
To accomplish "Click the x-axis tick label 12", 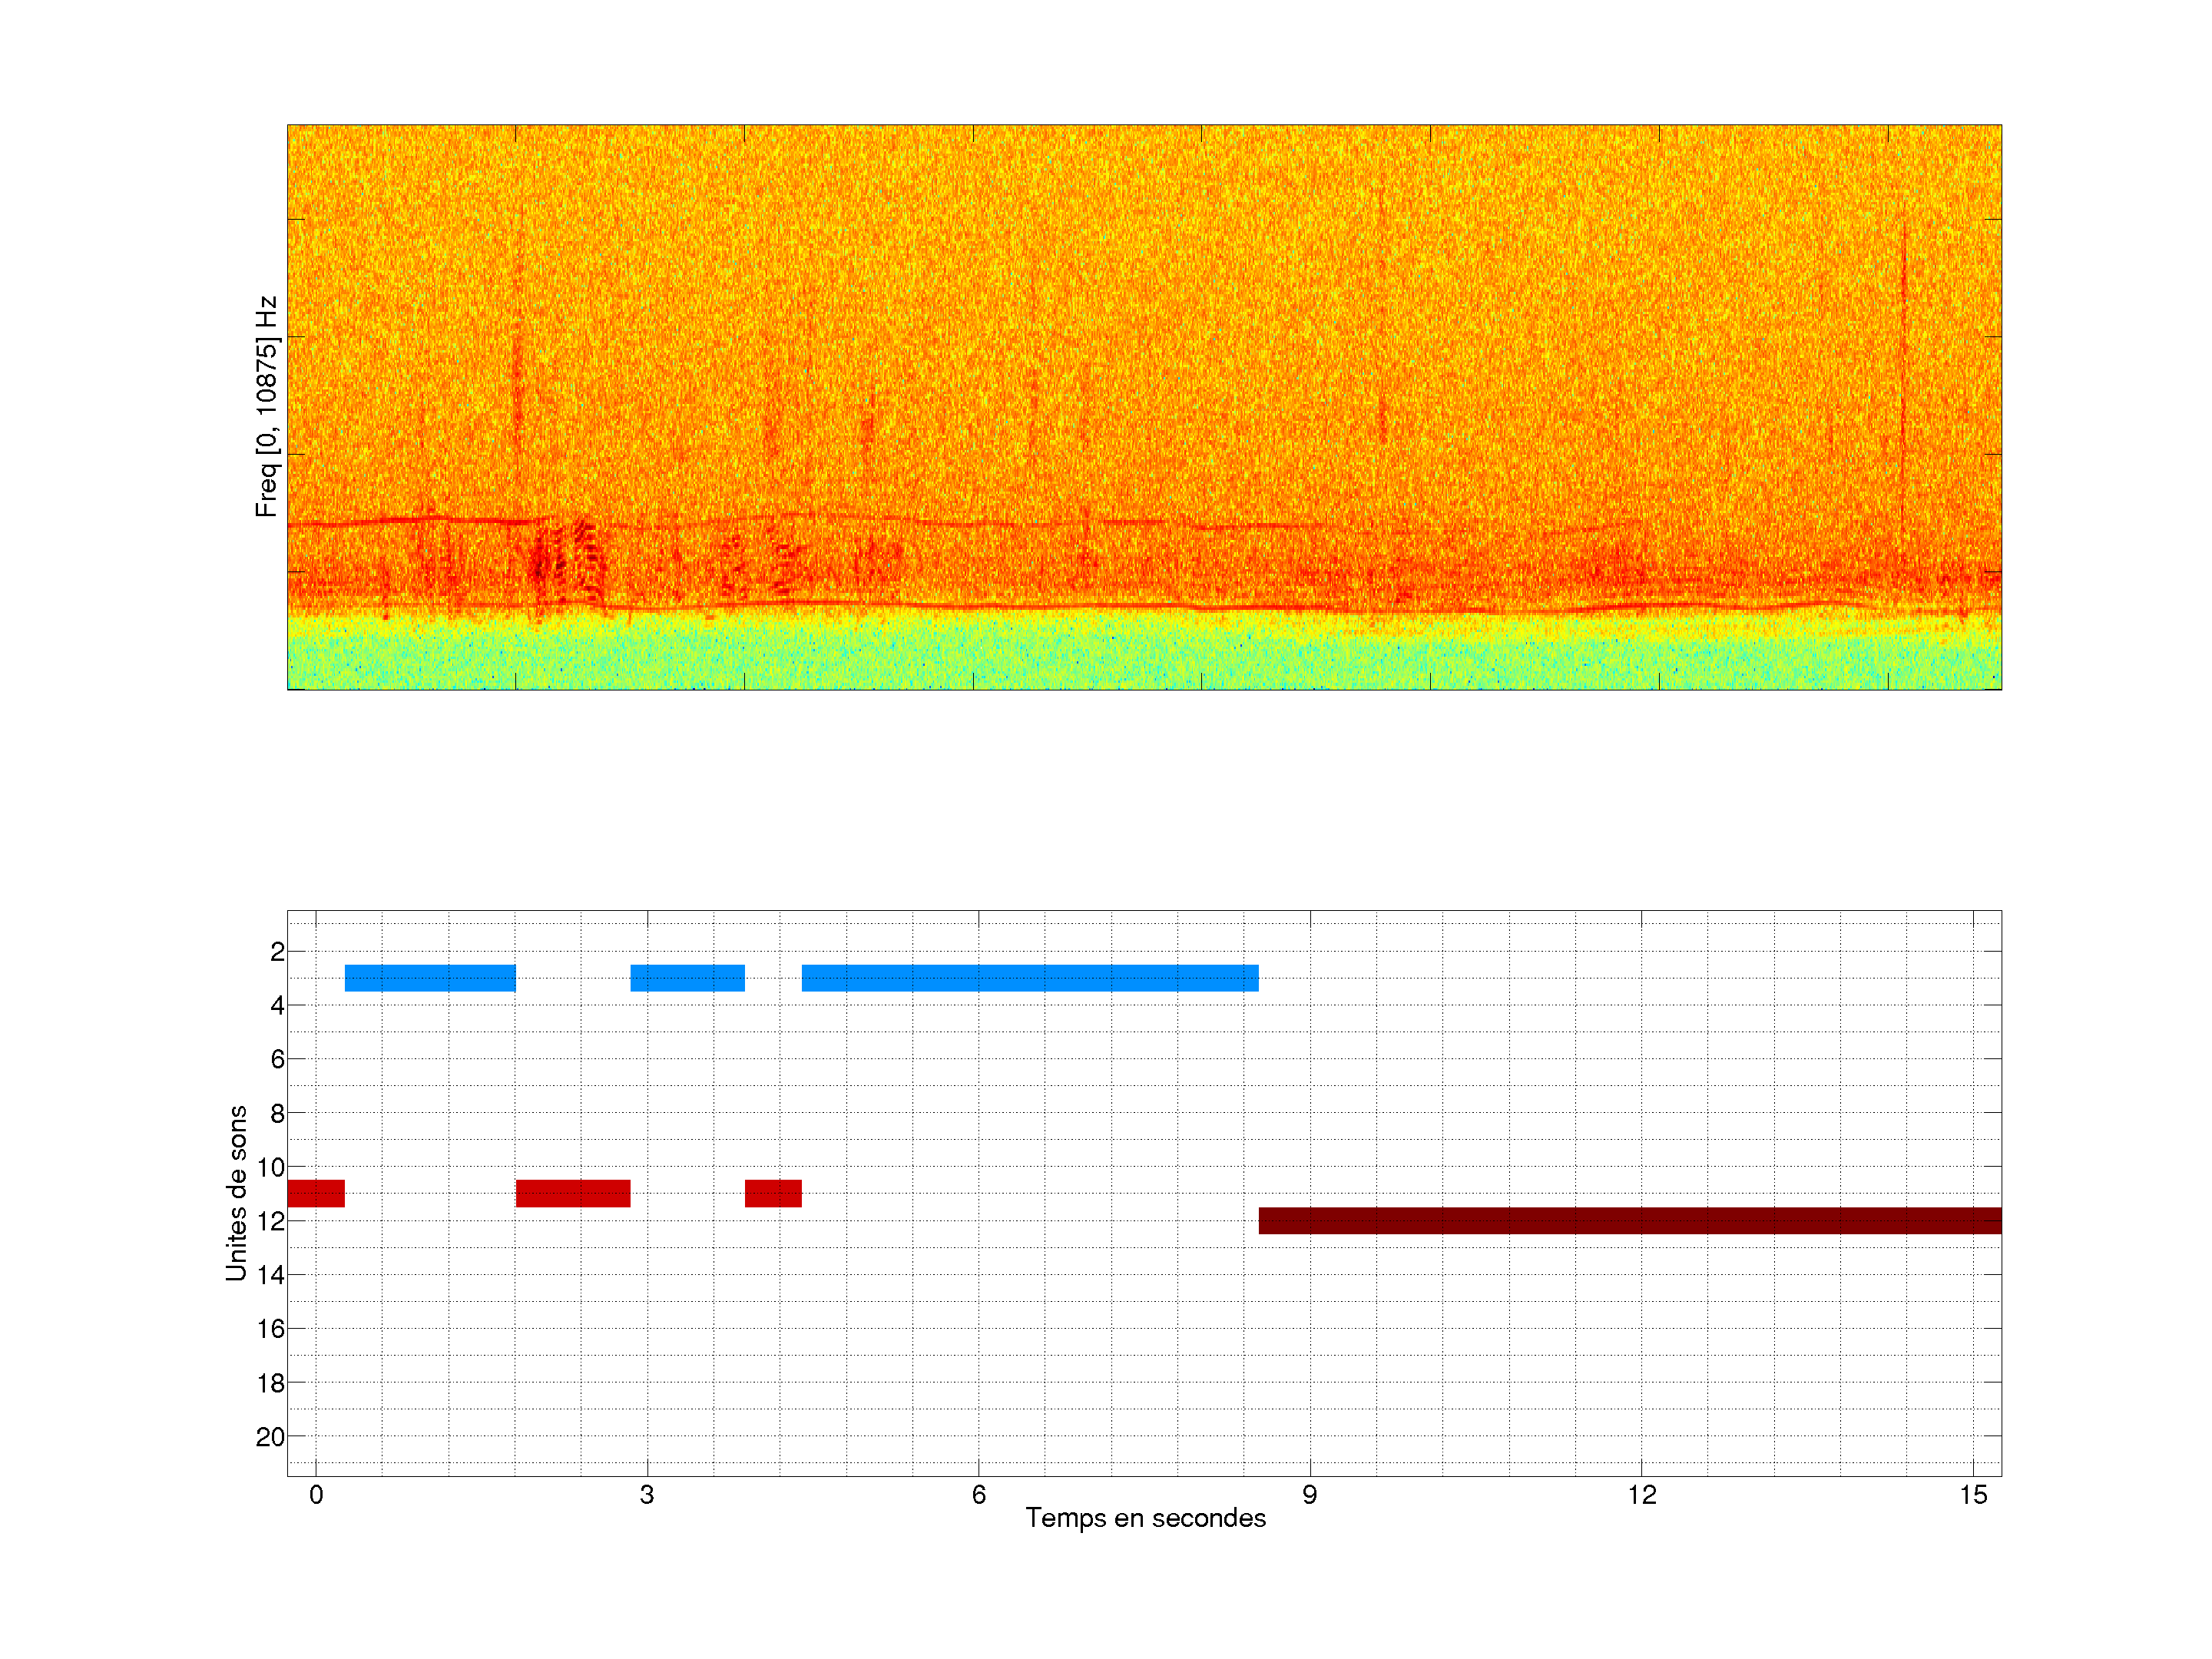I will tap(1641, 1495).
